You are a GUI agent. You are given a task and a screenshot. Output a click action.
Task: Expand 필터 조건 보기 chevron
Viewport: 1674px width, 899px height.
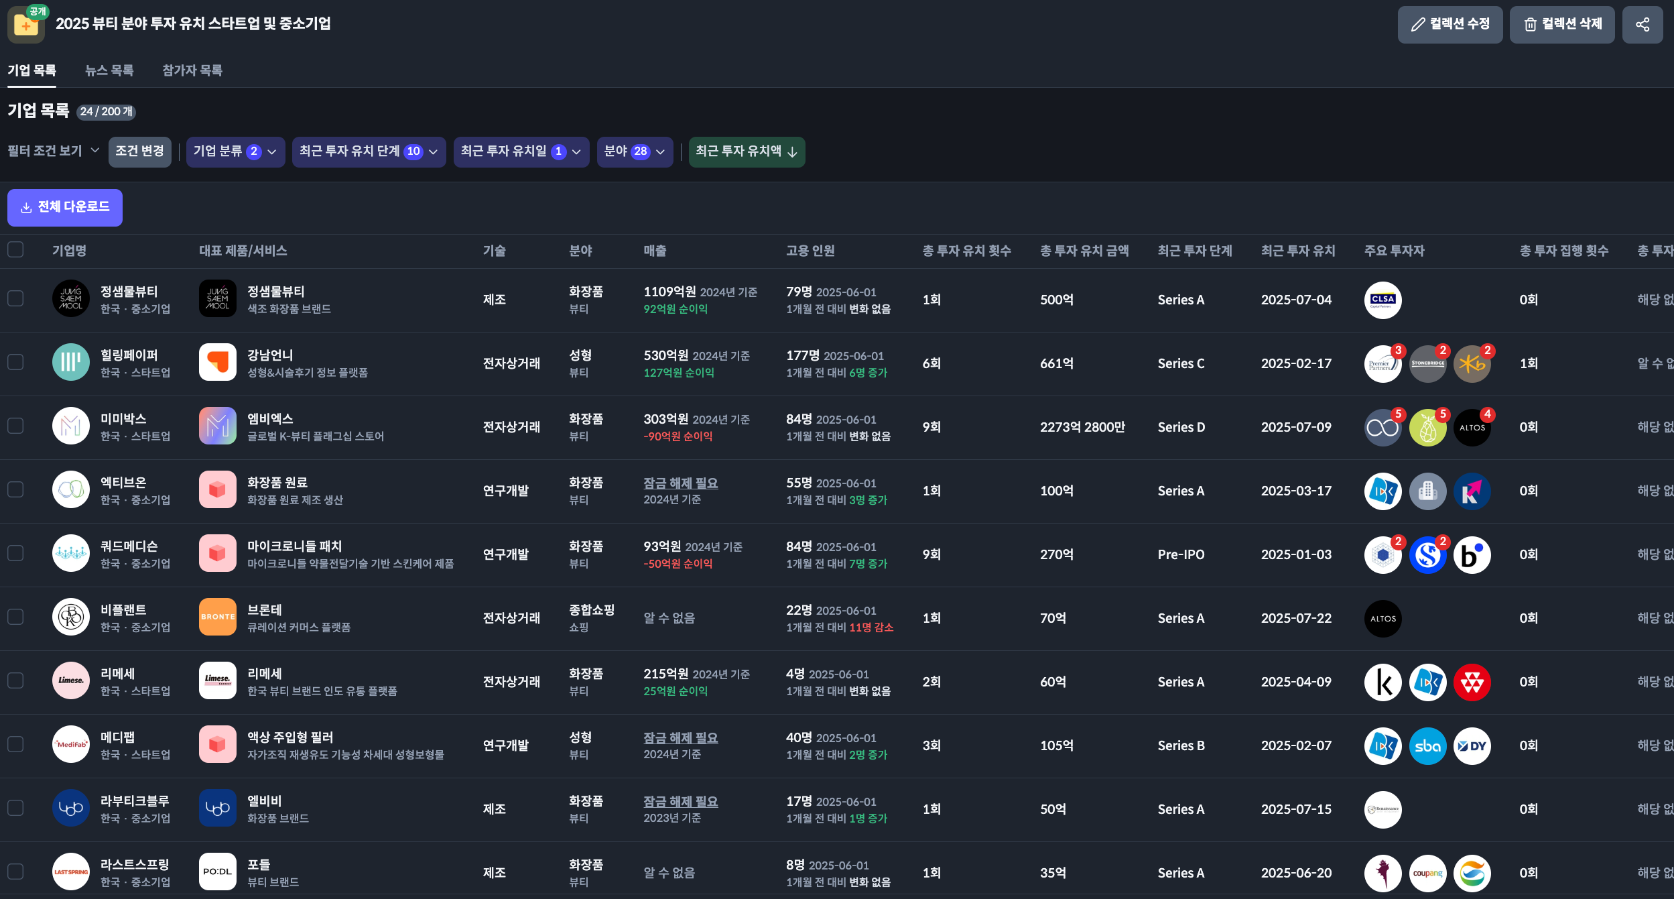[94, 150]
